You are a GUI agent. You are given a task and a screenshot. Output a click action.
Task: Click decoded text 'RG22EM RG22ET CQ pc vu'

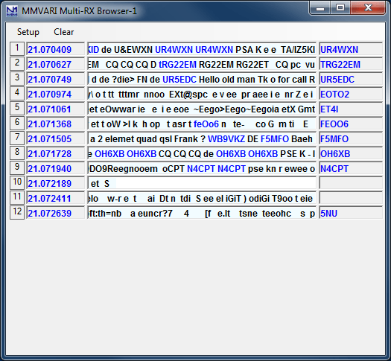[x=257, y=65]
